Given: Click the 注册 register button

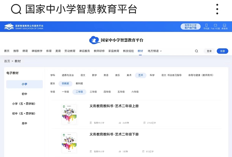Looking at the screenshot, I should tap(222, 51).
